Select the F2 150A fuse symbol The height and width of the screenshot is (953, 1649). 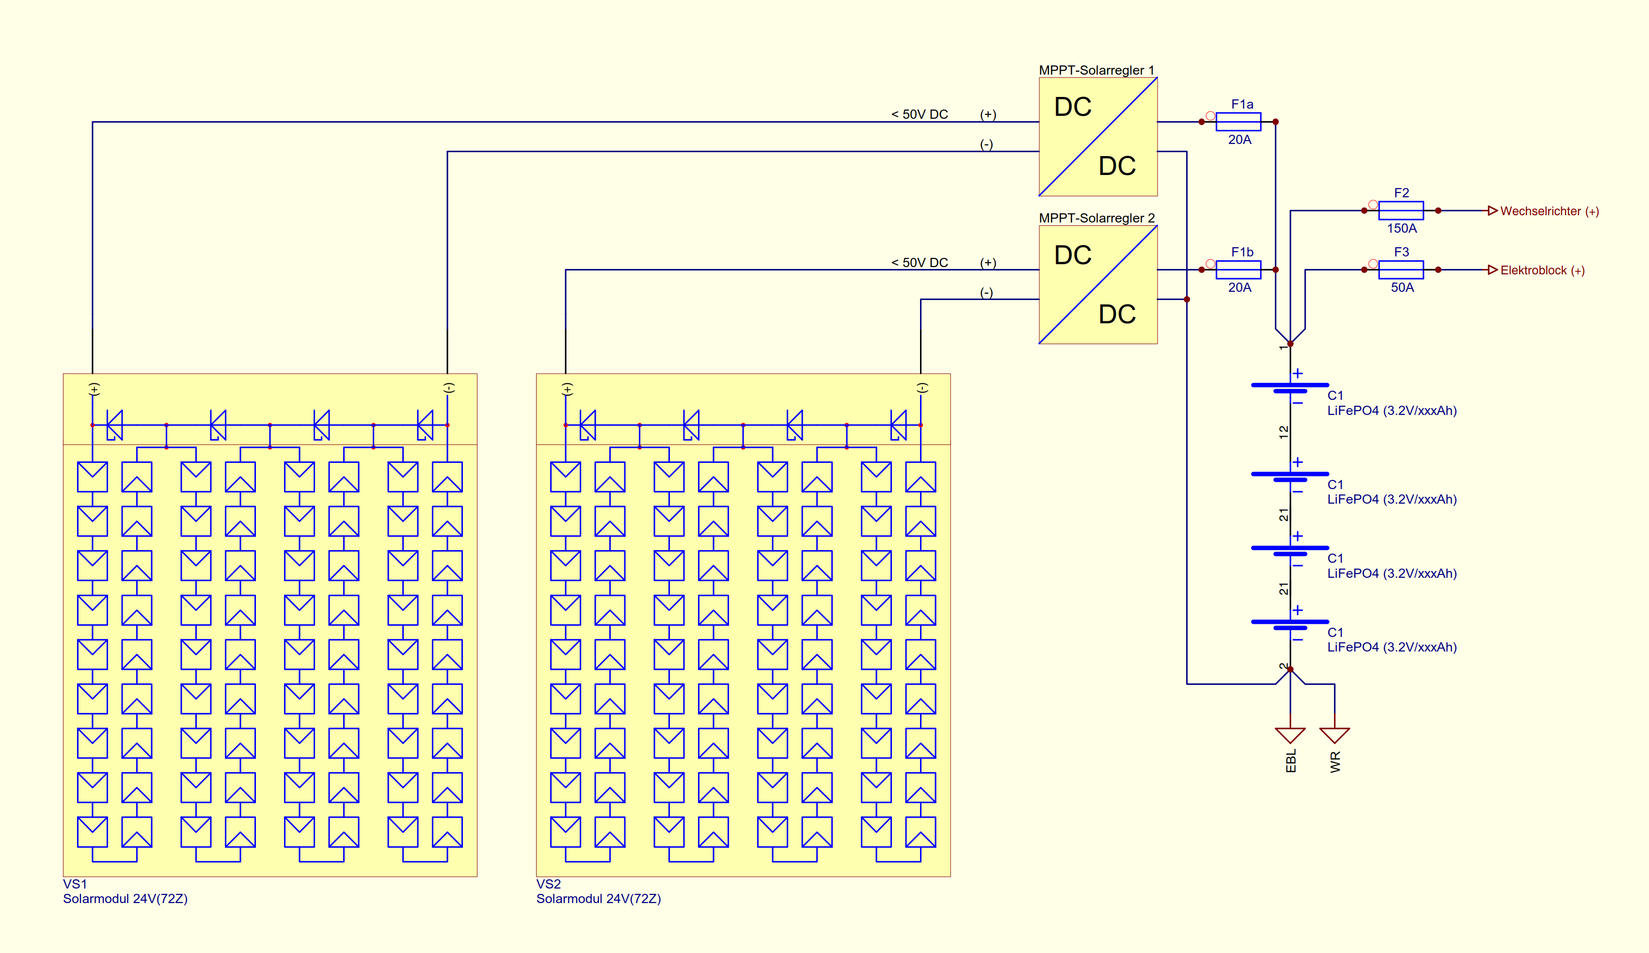pos(1401,211)
